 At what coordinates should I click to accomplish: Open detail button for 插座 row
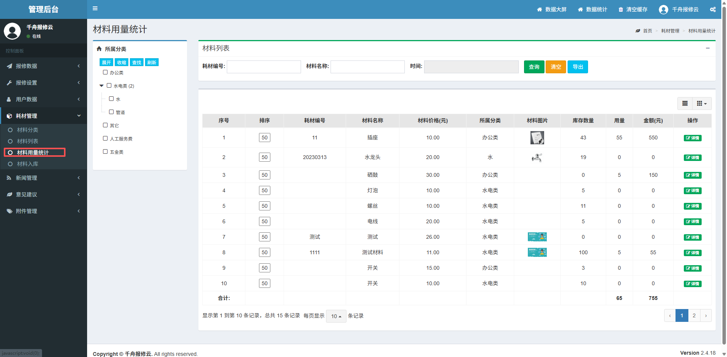click(693, 138)
